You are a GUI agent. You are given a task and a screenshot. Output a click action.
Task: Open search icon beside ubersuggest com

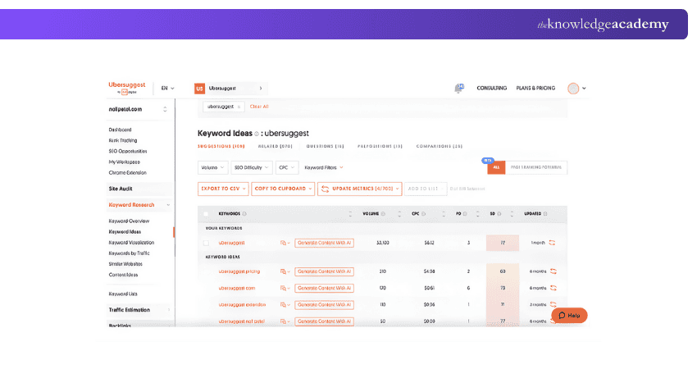(x=285, y=288)
